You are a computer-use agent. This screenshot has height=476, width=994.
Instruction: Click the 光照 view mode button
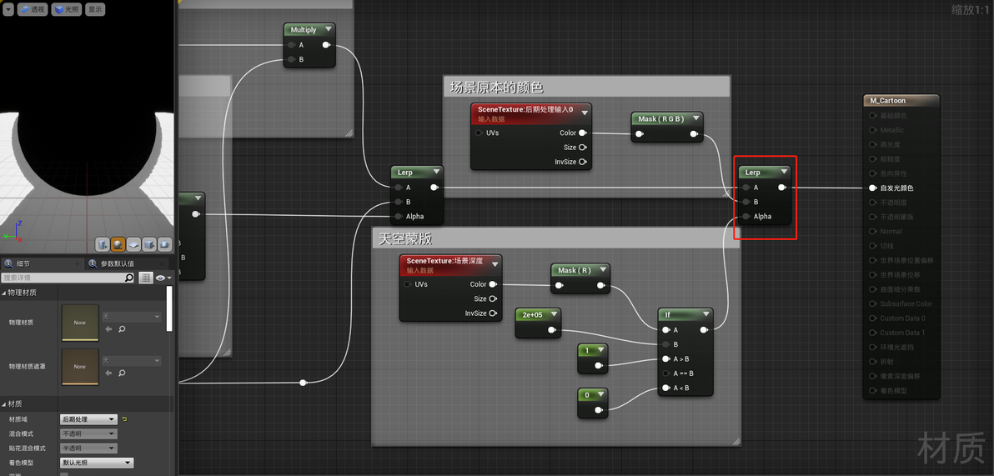click(67, 9)
